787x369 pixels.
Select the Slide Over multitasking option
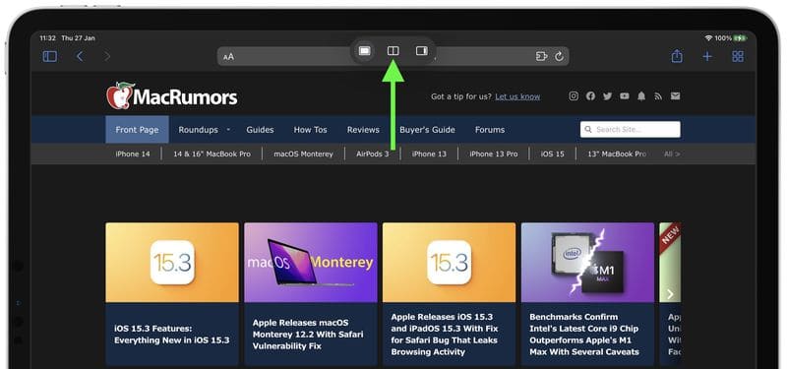(422, 51)
